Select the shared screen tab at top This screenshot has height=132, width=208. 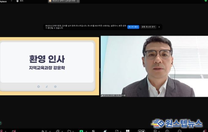pyautogui.click(x=64, y=1)
